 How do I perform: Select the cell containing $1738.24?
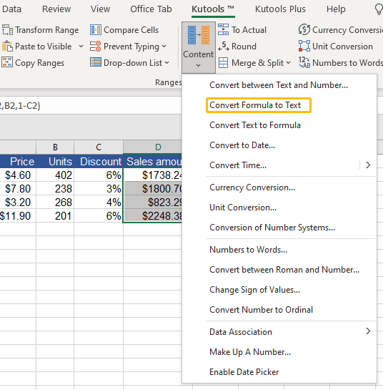coord(152,175)
